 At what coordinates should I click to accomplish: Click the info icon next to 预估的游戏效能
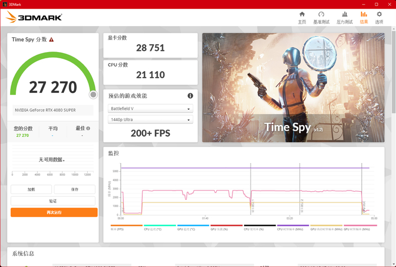pos(190,96)
